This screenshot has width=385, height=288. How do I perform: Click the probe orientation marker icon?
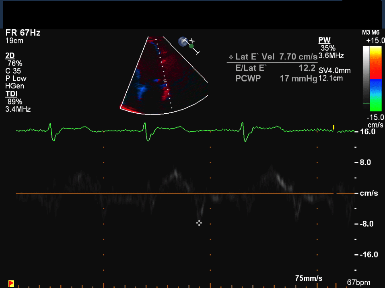(183, 41)
